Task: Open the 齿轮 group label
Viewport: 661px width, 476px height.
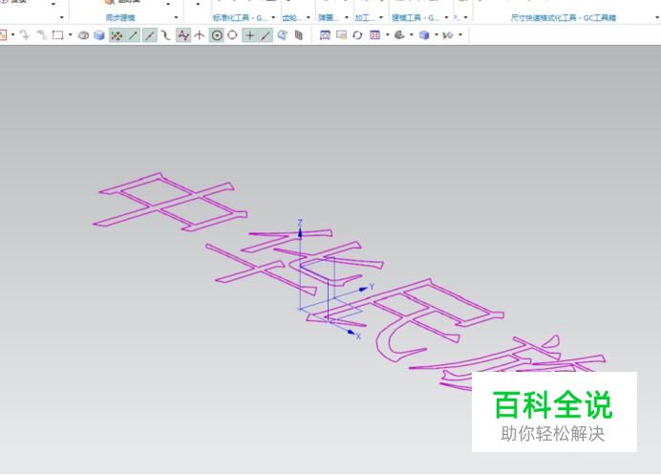Action: tap(292, 18)
